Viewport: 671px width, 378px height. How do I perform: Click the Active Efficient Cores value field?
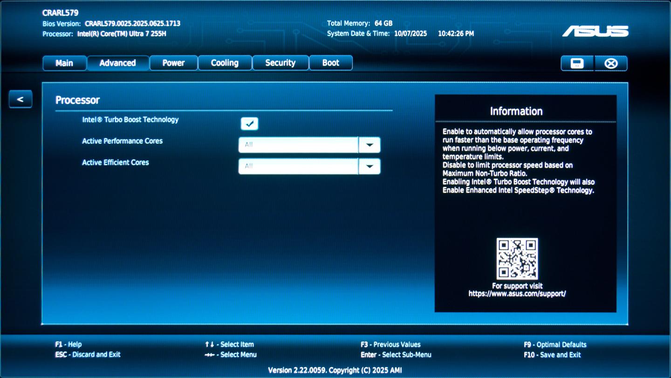click(x=298, y=166)
